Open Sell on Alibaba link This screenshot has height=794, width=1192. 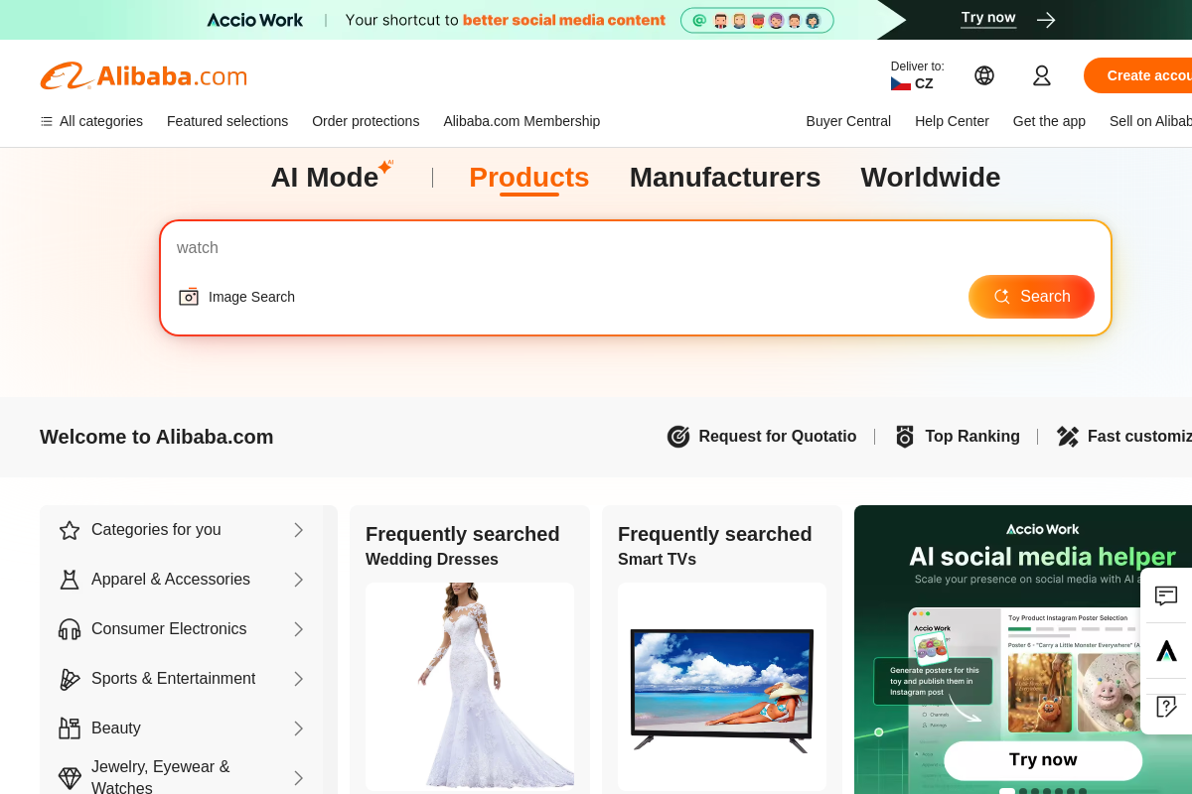tap(1150, 121)
